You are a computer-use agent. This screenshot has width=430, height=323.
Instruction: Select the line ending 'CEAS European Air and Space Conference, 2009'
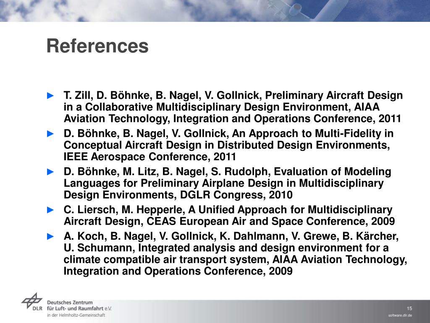tap(229, 221)
